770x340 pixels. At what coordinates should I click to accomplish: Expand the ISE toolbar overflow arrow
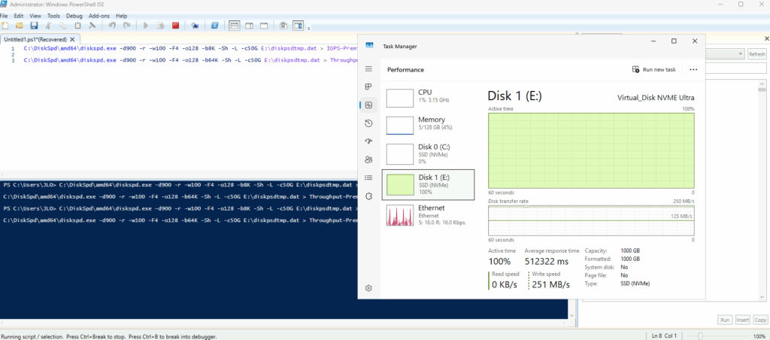(x=309, y=27)
